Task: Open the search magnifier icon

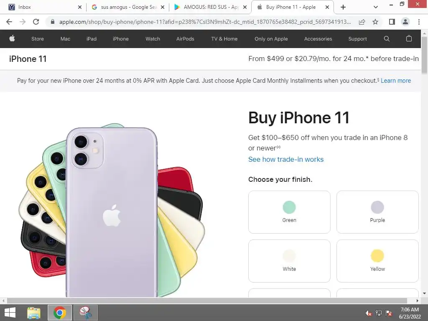Action: tap(387, 39)
